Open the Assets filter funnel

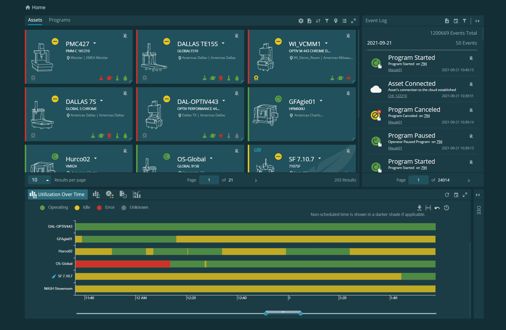(327, 21)
